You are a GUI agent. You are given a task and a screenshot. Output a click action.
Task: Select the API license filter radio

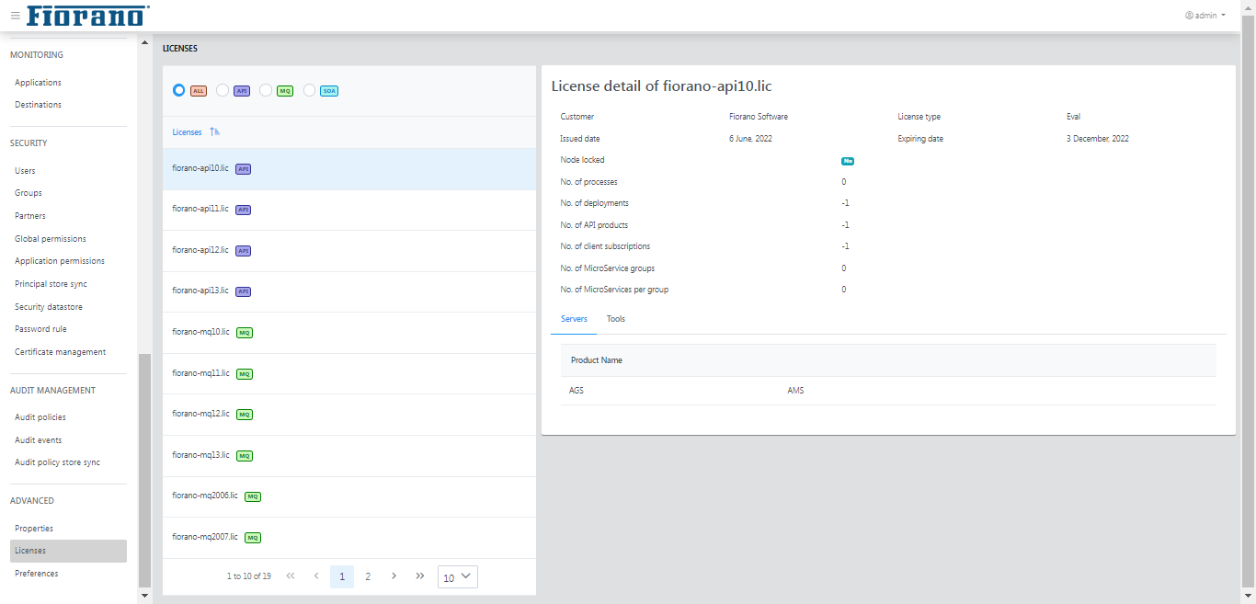[223, 91]
